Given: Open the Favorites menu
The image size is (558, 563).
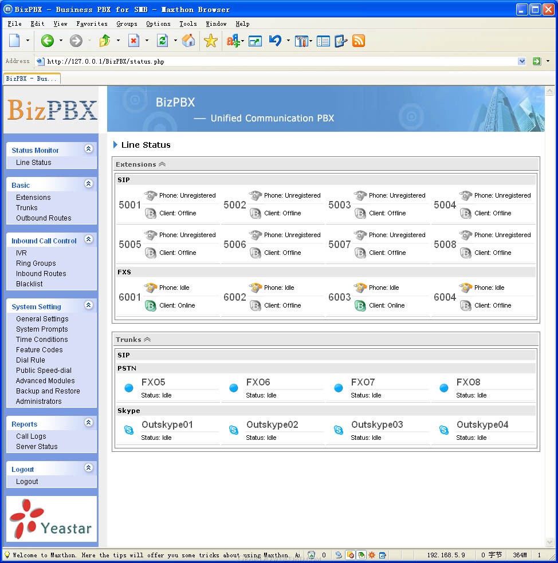Looking at the screenshot, I should click(x=92, y=23).
